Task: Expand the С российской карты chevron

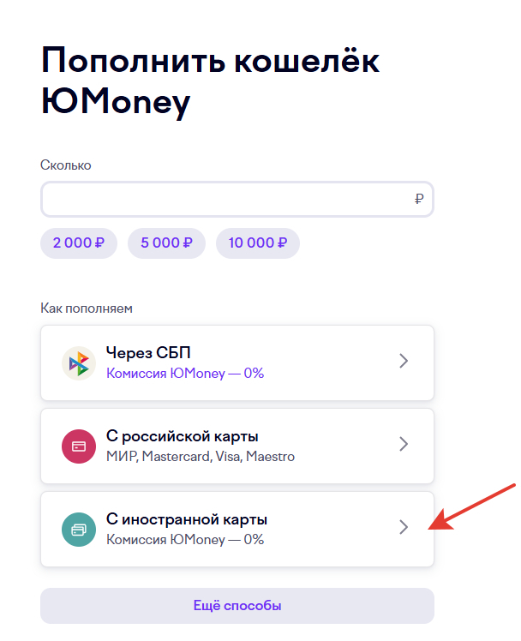Action: tap(404, 445)
